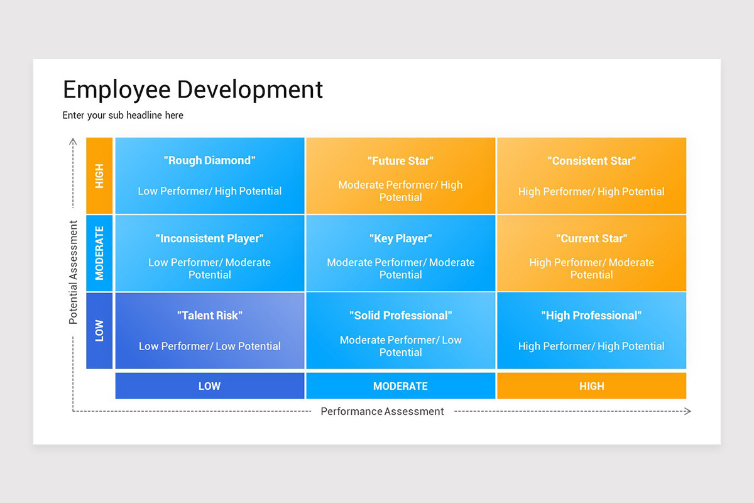Screen dimensions: 754x503
Task: Click the Potential Assessment axis label
Action: [74, 272]
